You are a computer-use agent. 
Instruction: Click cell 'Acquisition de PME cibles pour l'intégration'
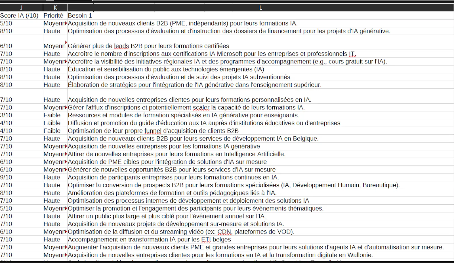pyautogui.click(x=260, y=162)
